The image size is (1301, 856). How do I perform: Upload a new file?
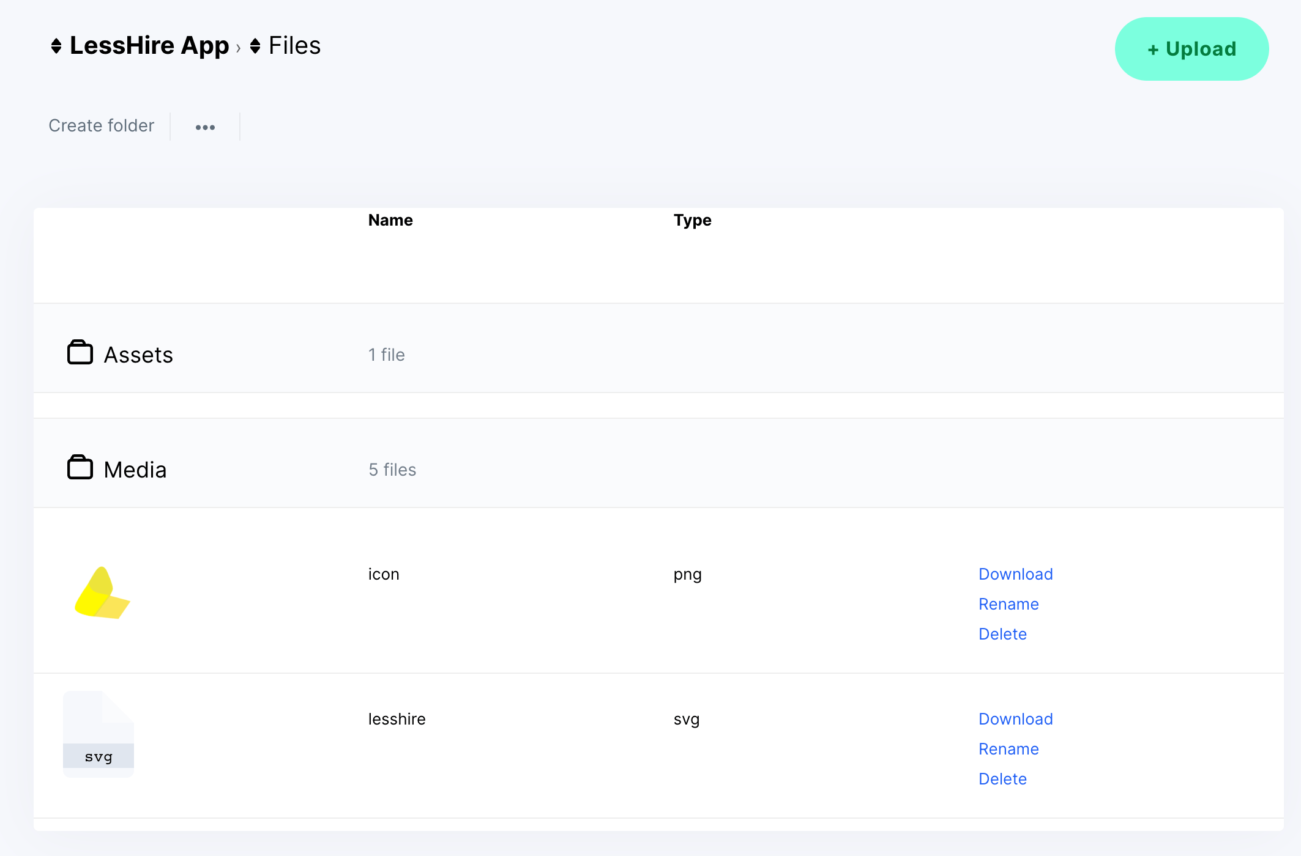coord(1191,49)
